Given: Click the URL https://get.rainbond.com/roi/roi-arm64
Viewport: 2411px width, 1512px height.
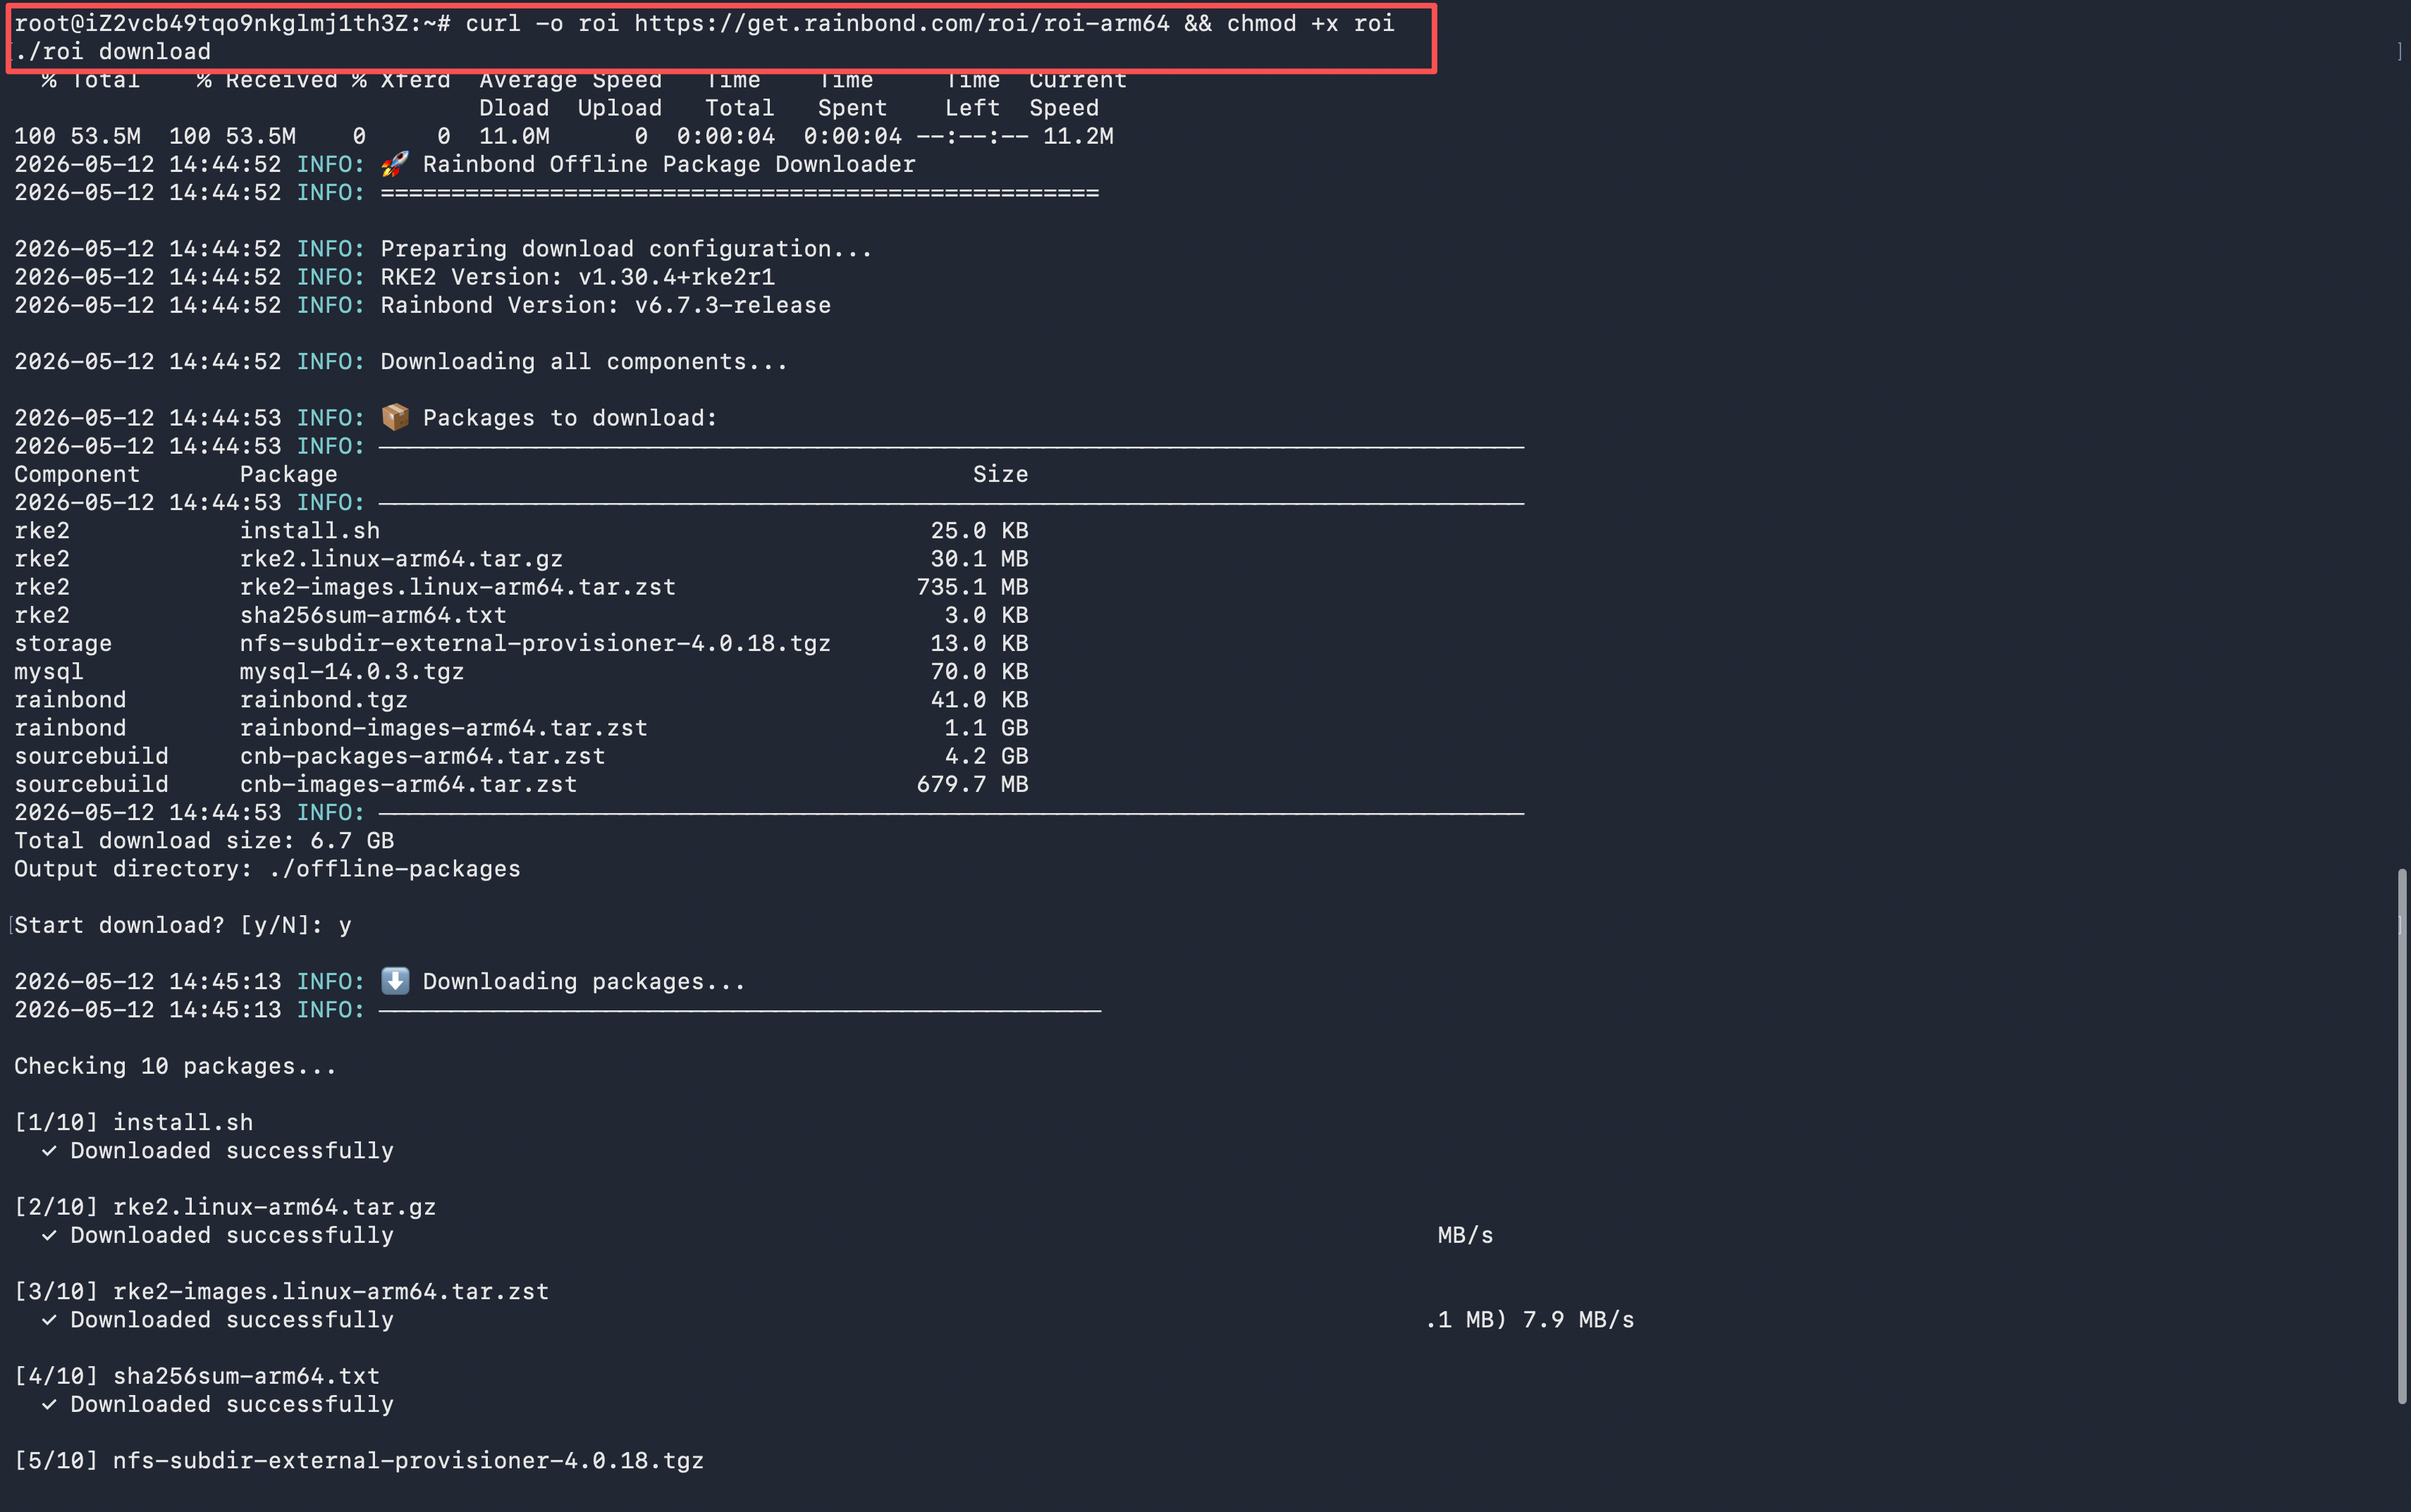Looking at the screenshot, I should [x=902, y=23].
